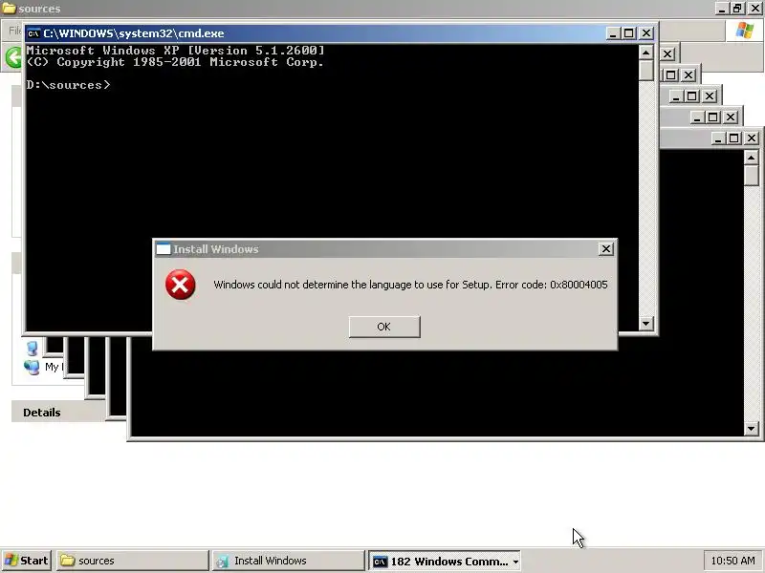Open the 182 Windows Command group on the taskbar
The image size is (765, 573).
click(x=444, y=562)
